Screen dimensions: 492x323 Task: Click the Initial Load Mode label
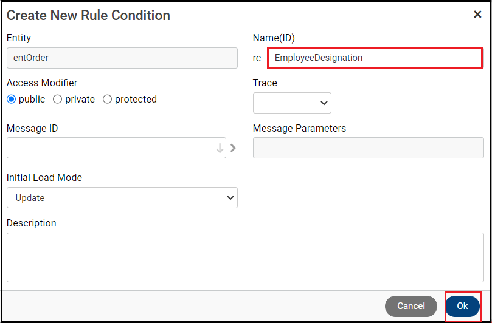tap(44, 178)
